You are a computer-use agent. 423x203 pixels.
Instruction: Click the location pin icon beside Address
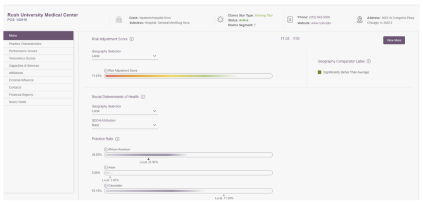(x=359, y=19)
